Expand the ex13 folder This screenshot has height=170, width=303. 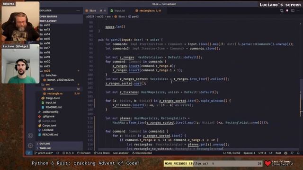point(47,29)
